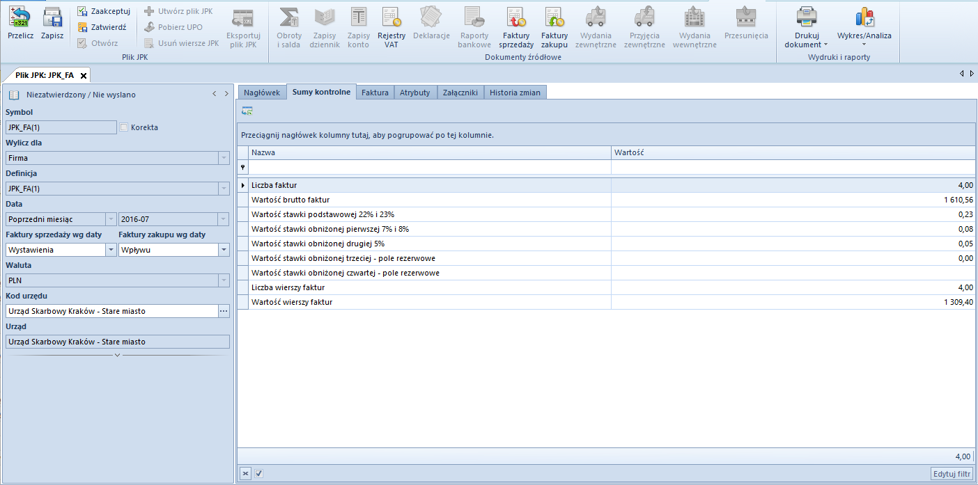Select row Wartość stawki obniżonej drugiej 5%
978x485 pixels.
coord(606,244)
